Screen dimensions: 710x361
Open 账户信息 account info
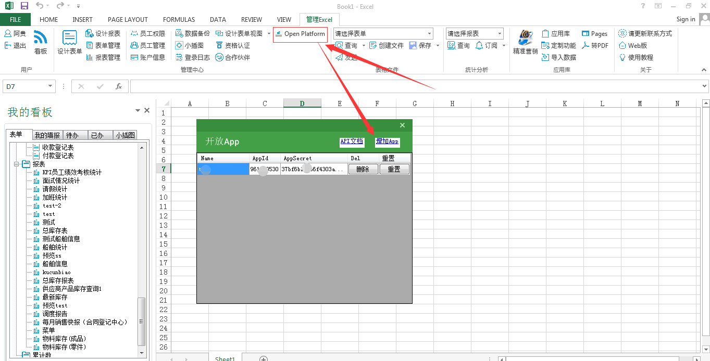click(x=148, y=57)
